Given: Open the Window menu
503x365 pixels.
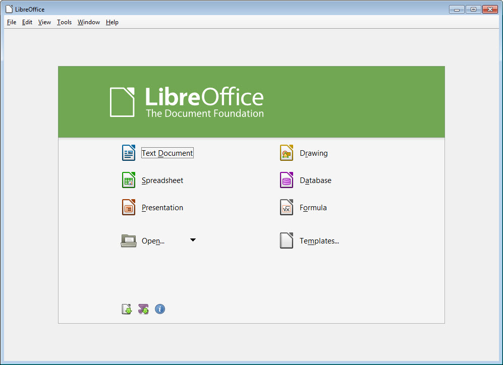Looking at the screenshot, I should click(x=88, y=22).
